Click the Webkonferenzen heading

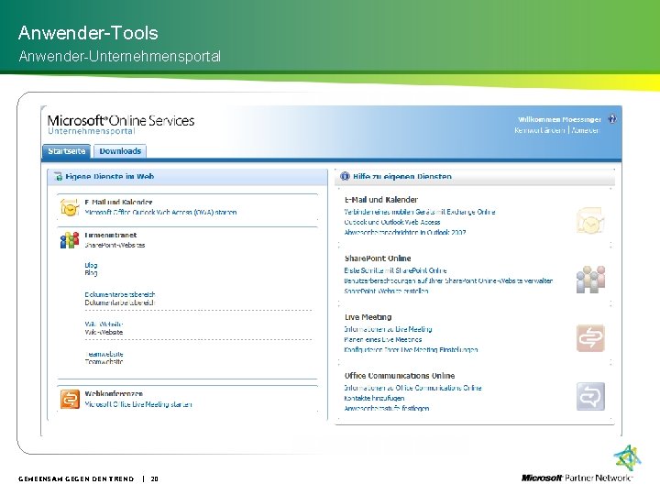[114, 393]
